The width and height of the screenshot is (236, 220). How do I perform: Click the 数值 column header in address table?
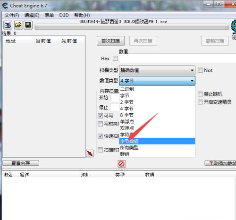pyautogui.click(x=150, y=175)
